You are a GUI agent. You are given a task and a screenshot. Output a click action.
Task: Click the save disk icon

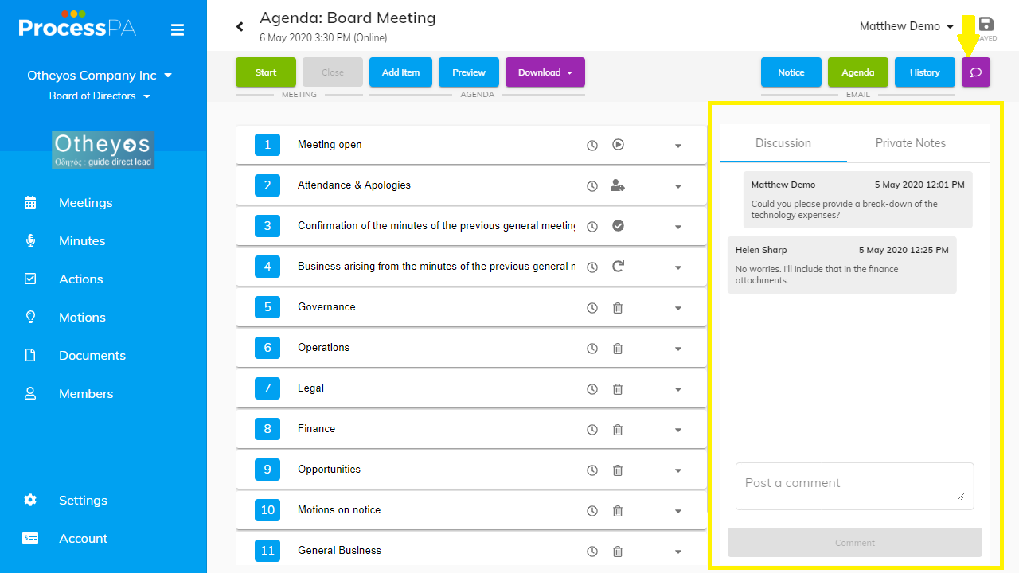pyautogui.click(x=986, y=25)
